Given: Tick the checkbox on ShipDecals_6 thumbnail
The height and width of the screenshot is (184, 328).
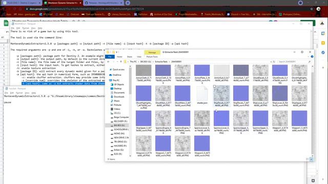Looking at the screenshot, I should click(215, 86).
